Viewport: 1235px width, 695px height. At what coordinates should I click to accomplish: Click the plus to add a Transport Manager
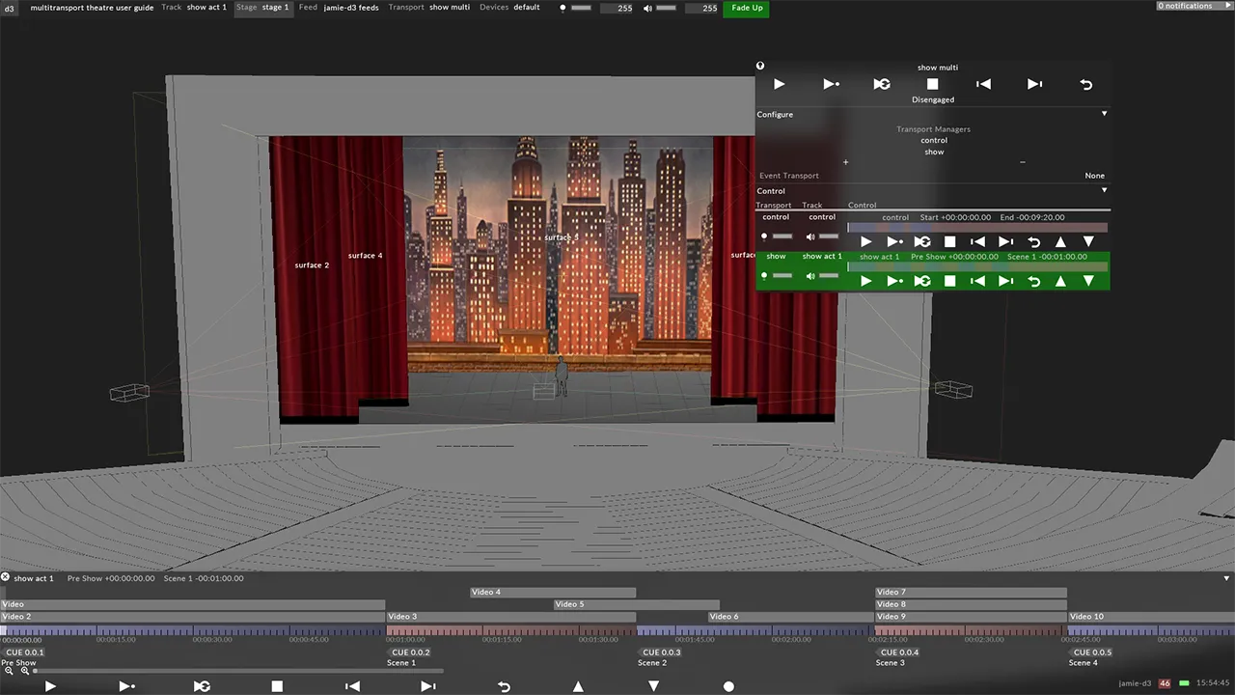pyautogui.click(x=846, y=162)
